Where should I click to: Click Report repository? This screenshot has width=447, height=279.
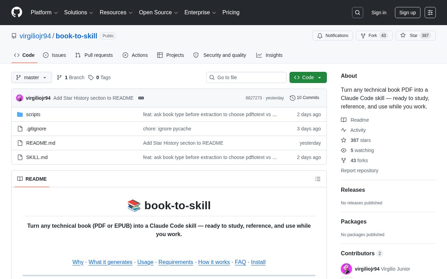[359, 171]
